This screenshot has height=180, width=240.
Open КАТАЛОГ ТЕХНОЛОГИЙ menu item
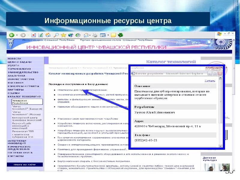24,97
